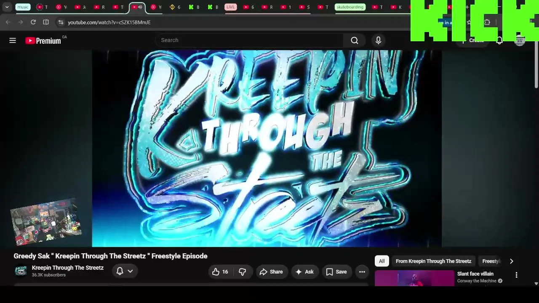Filter by From Kreepin Through The Streetz
Image resolution: width=539 pixels, height=303 pixels.
tap(433, 261)
